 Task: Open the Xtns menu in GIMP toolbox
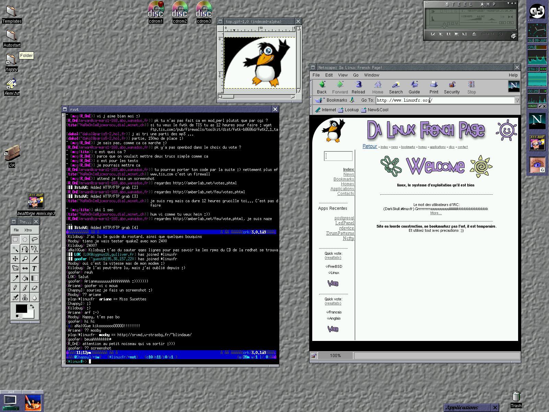click(x=28, y=230)
